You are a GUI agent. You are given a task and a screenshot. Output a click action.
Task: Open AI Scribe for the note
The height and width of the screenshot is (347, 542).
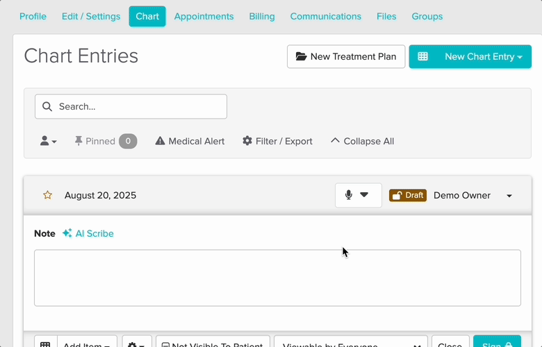(x=88, y=234)
